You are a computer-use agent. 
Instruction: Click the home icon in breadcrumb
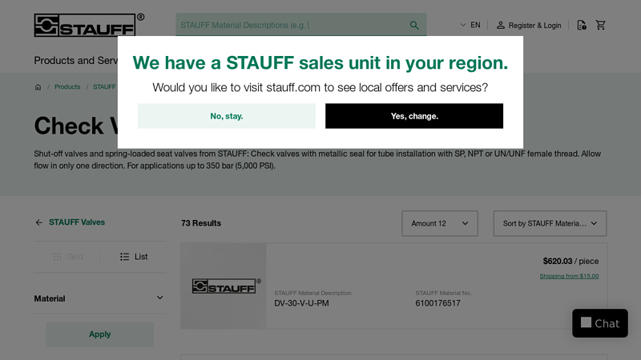click(x=38, y=87)
